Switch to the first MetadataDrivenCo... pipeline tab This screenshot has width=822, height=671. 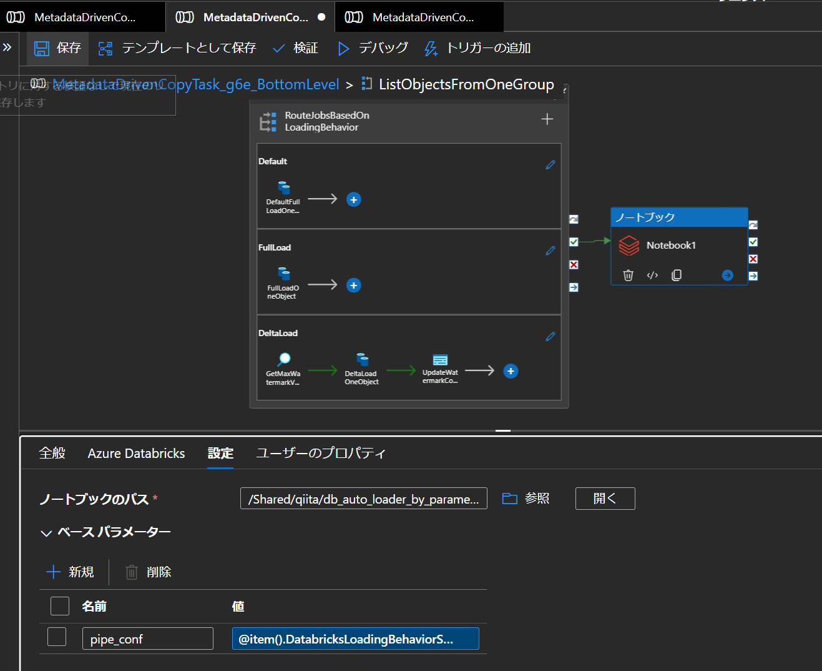(x=82, y=17)
